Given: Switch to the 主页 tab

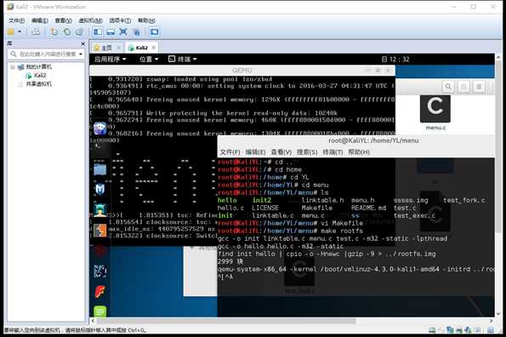Looking at the screenshot, I should pyautogui.click(x=106, y=48).
